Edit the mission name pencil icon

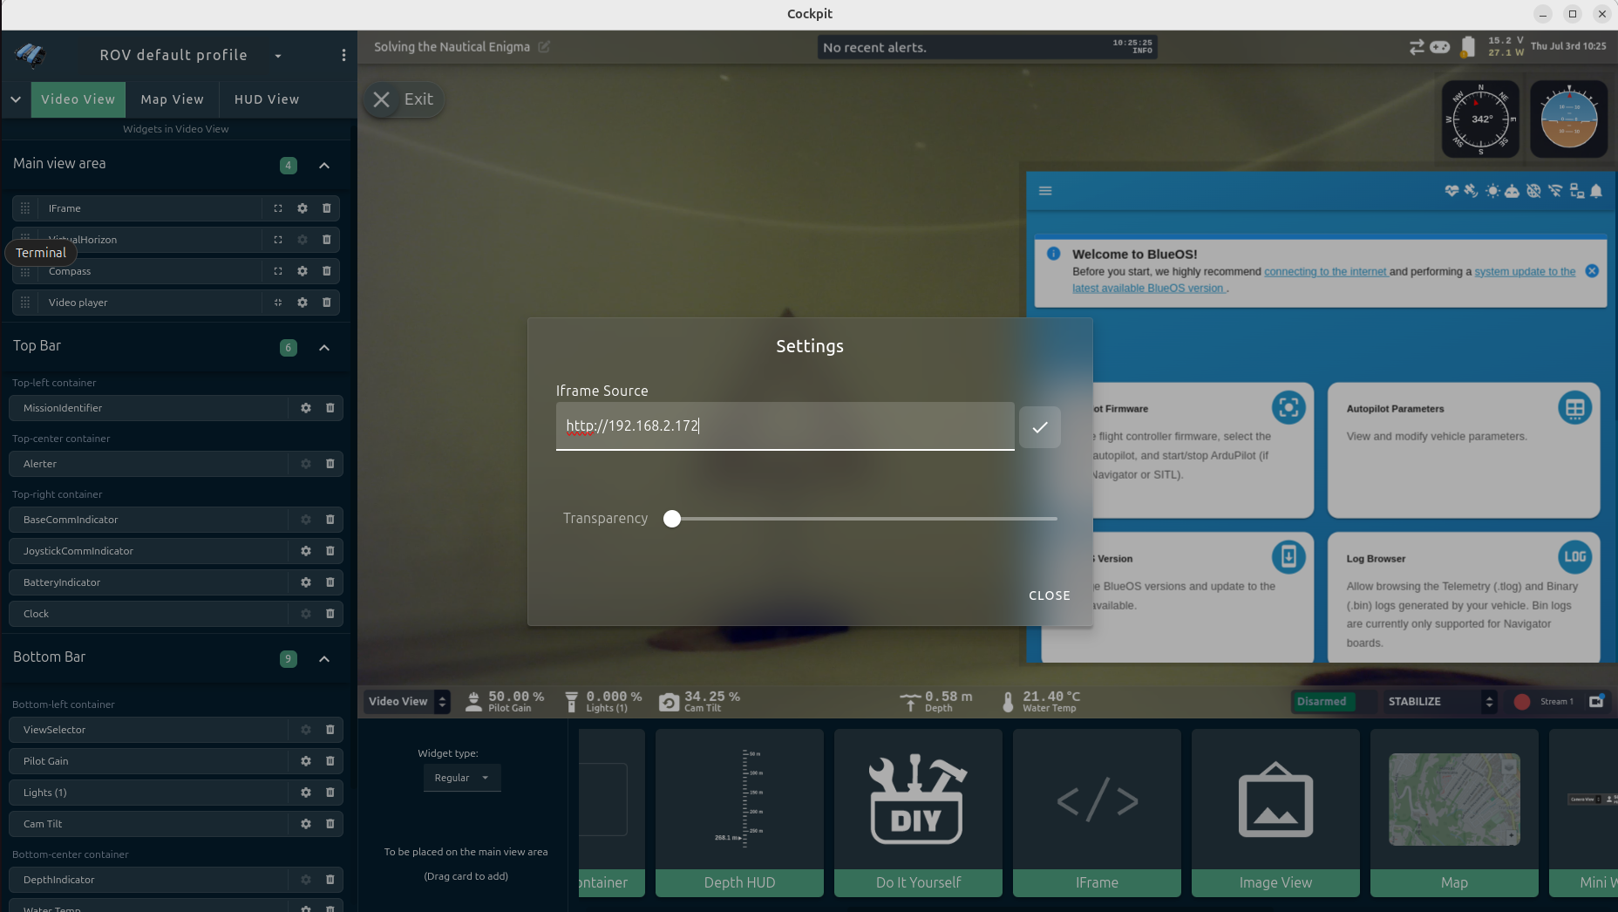pyautogui.click(x=544, y=47)
